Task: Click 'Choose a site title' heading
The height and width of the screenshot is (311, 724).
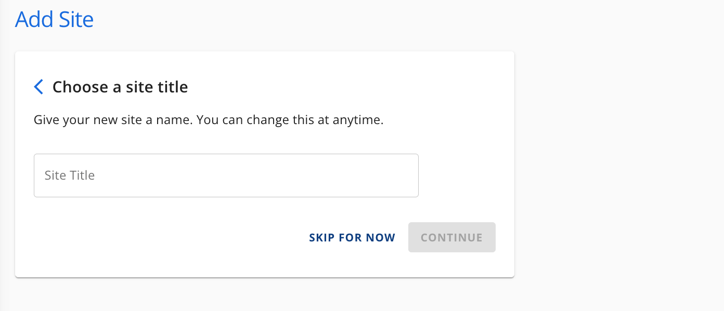Action: coord(120,87)
